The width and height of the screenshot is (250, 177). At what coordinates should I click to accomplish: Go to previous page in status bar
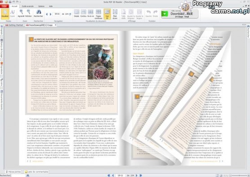pyautogui.click(x=113, y=175)
